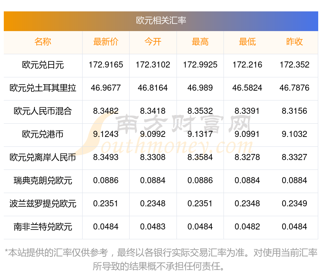Click the value 46.7876
This screenshot has width=322, height=278.
tap(294, 88)
